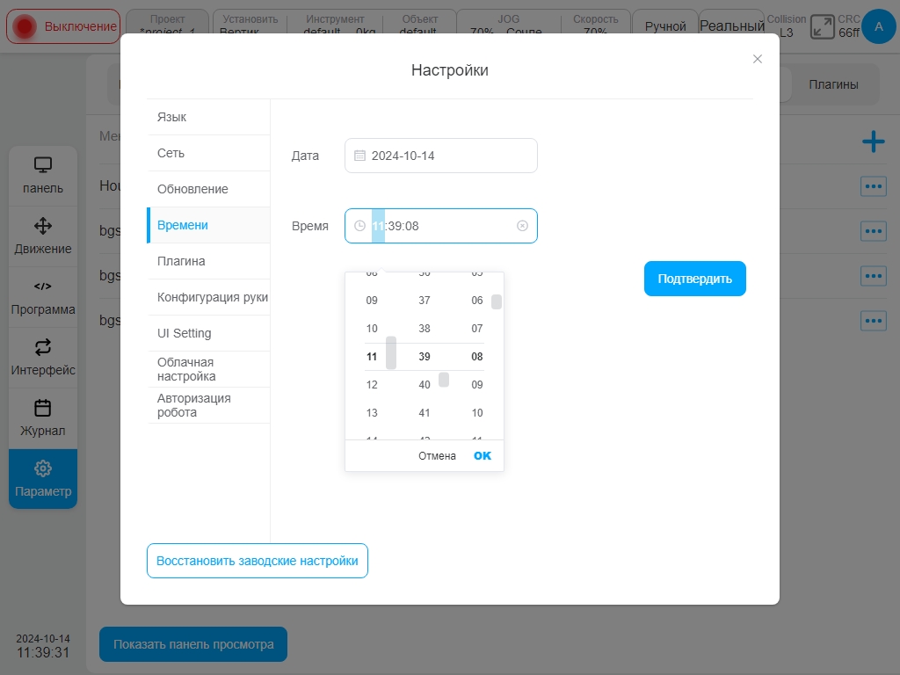The width and height of the screenshot is (900, 675).
Task: Click Показать панель просмотра button
Action: pyautogui.click(x=193, y=644)
